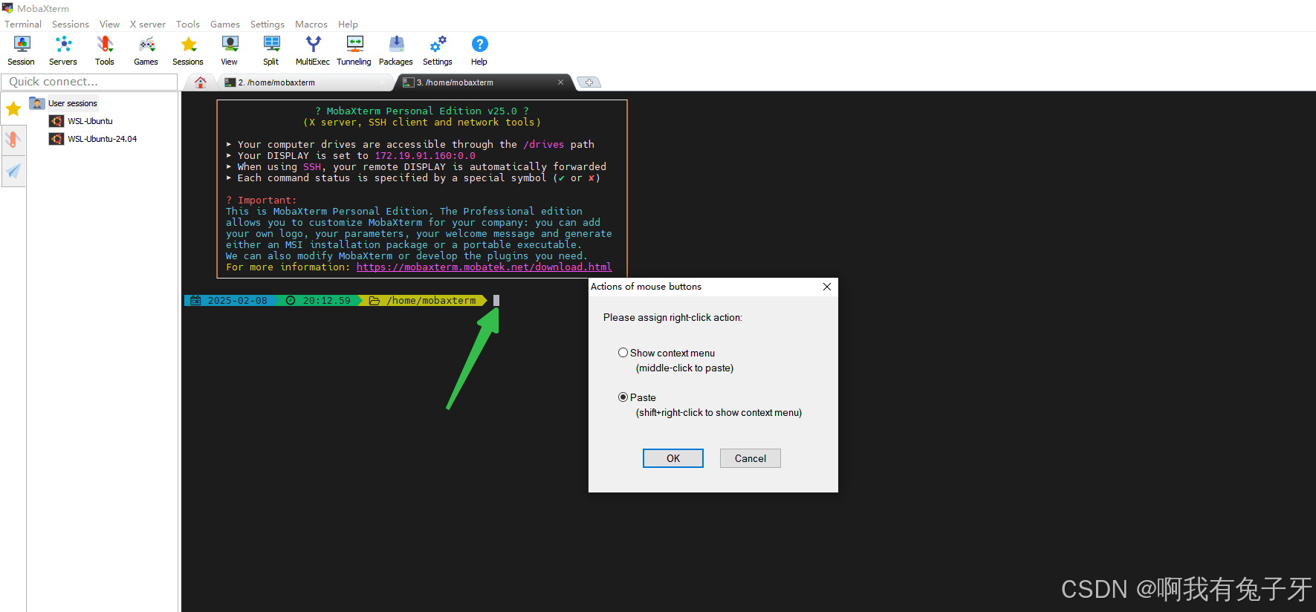The width and height of the screenshot is (1316, 612).
Task: Open the Tunneling toolbar icon
Action: (x=354, y=45)
